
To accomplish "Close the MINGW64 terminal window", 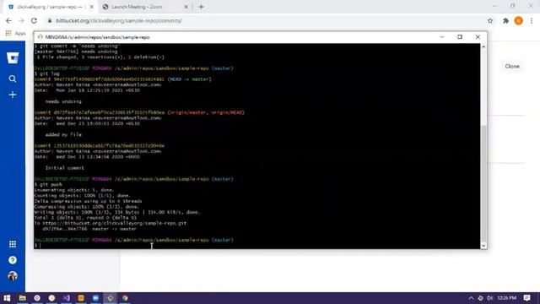I will [x=478, y=37].
